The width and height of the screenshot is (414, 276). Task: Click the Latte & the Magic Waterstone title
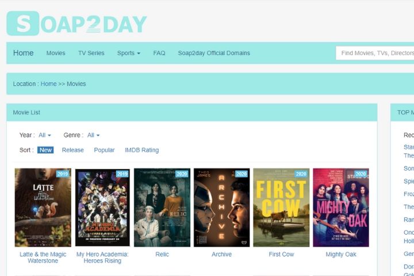coord(43,258)
